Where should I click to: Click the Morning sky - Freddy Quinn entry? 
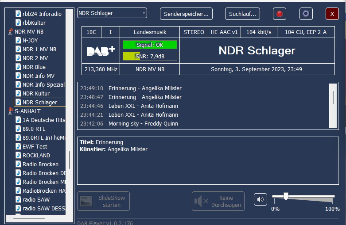(x=129, y=123)
